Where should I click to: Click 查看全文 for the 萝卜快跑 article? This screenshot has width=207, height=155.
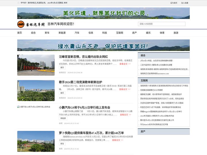point(118,140)
